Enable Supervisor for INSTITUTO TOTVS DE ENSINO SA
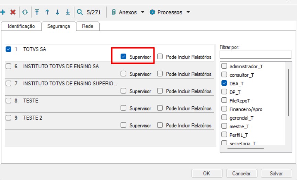The width and height of the screenshot is (297, 180). tap(123, 74)
